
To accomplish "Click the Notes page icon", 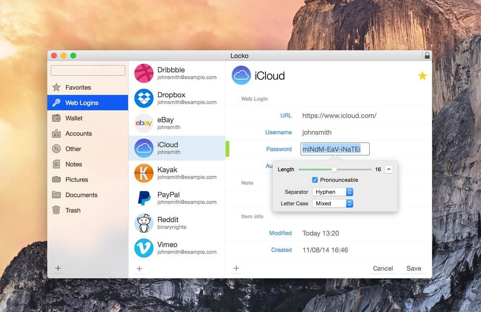I will click(56, 164).
